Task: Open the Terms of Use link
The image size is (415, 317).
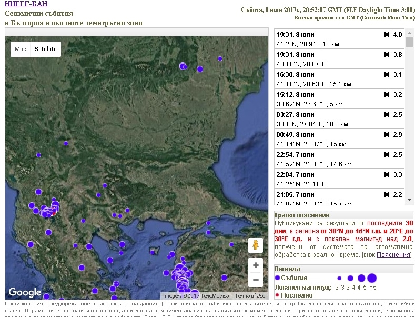Action: (250, 295)
